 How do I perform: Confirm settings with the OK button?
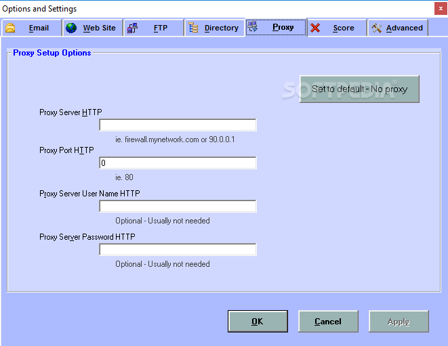258,322
